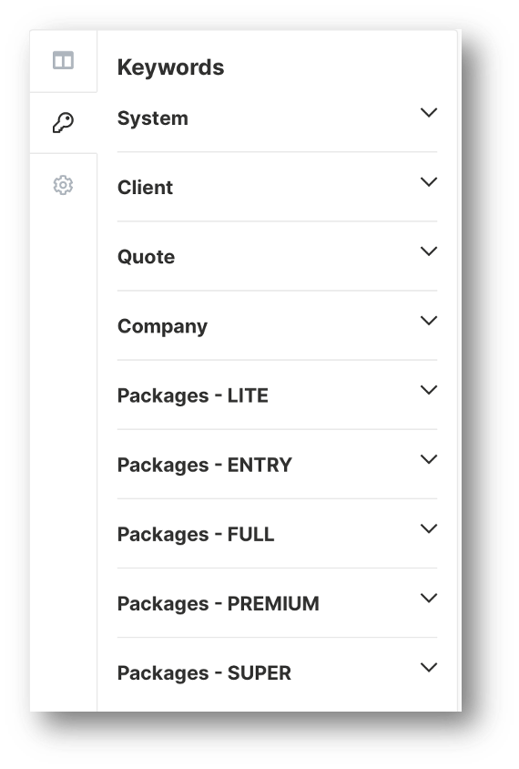Expand the Packages - LITE chevron
The image size is (519, 769).
pos(429,390)
